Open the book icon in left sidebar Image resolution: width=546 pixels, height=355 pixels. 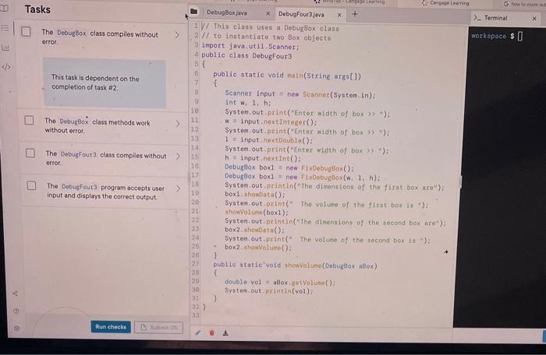click(4, 8)
